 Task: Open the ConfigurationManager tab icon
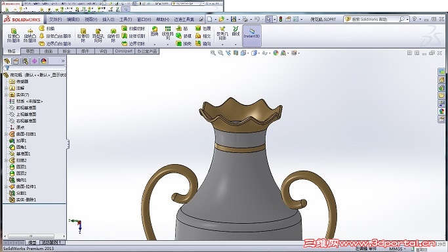[x=25, y=61]
